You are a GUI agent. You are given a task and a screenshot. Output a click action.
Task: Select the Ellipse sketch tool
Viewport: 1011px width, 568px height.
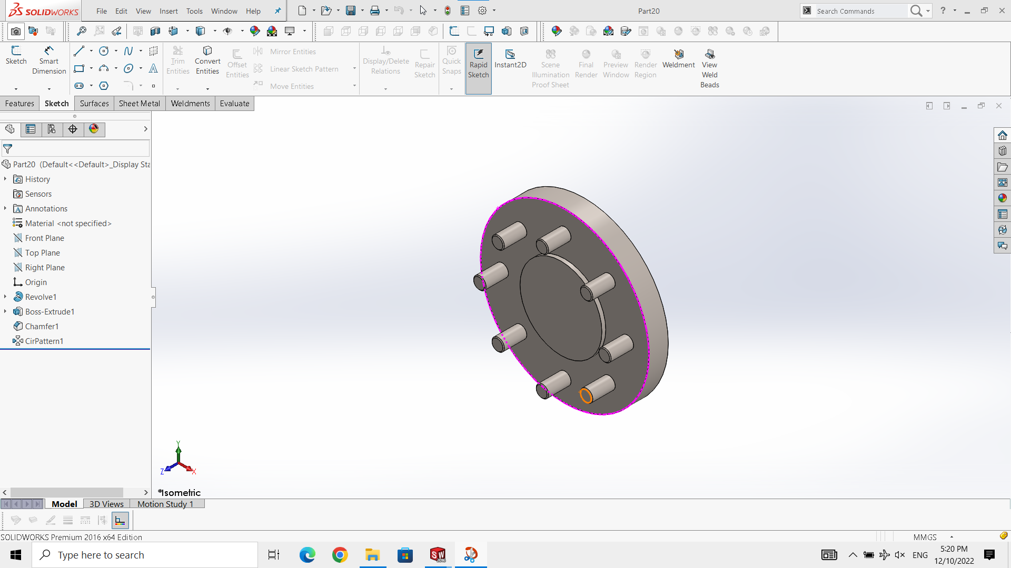click(128, 68)
